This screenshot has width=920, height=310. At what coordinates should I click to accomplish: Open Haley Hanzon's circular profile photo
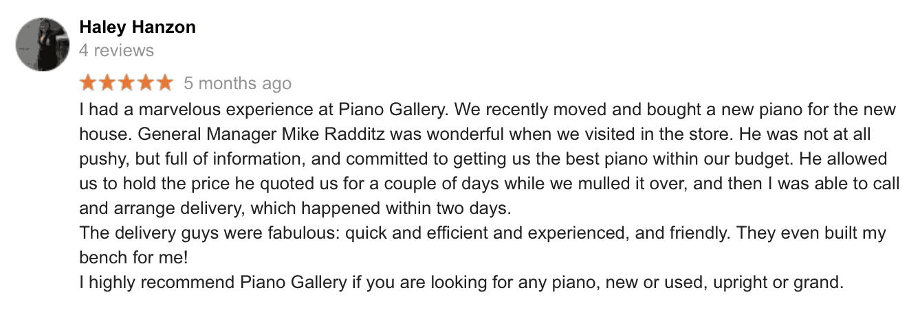pyautogui.click(x=43, y=44)
